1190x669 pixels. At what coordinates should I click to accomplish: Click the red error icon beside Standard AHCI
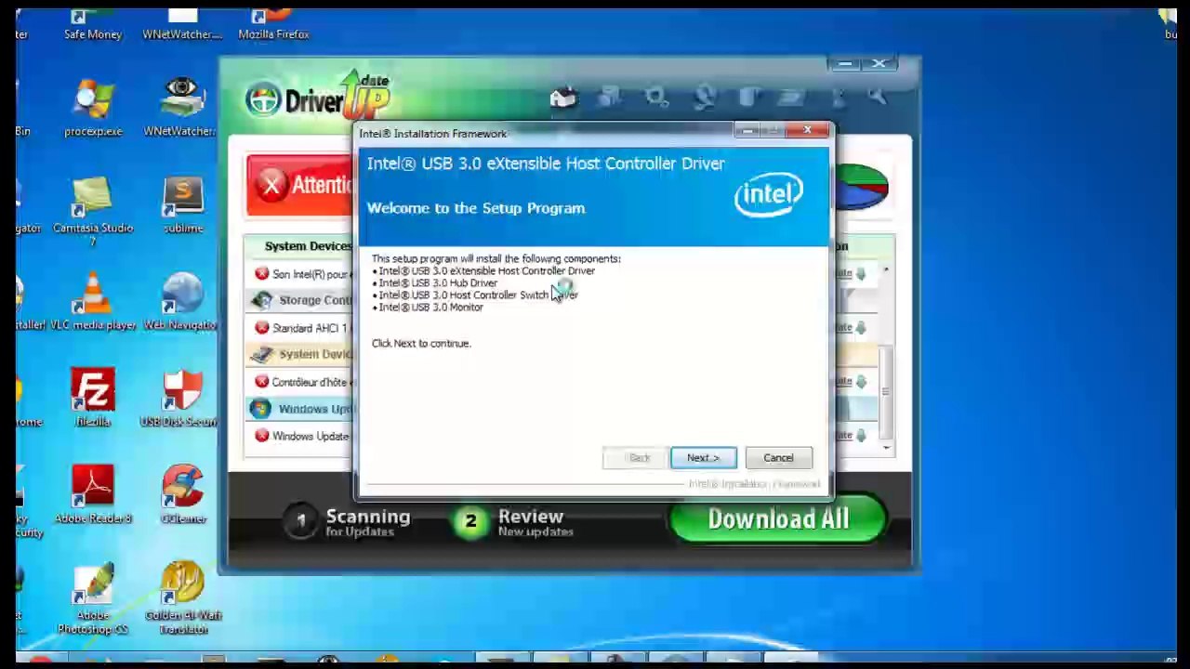[262, 328]
